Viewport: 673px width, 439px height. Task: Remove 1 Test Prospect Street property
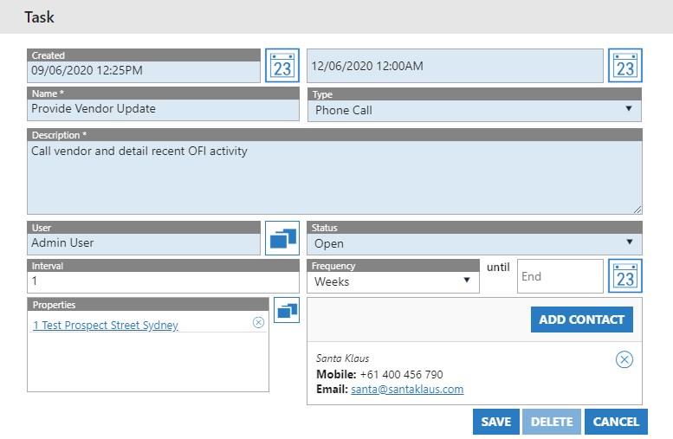click(x=258, y=322)
